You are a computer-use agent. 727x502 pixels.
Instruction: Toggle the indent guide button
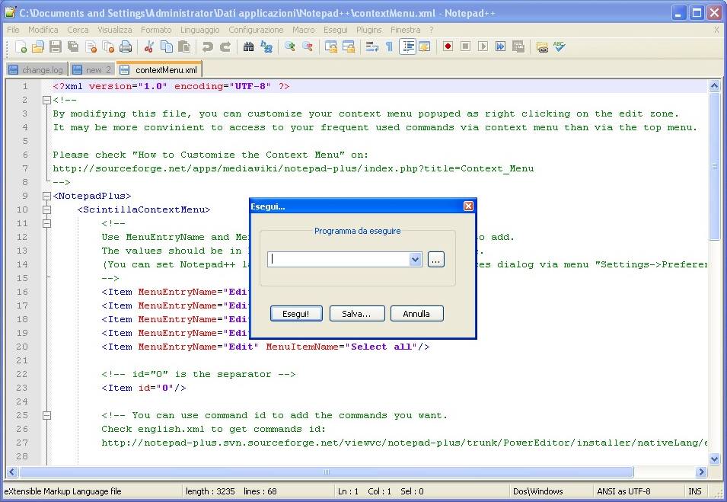(407, 47)
